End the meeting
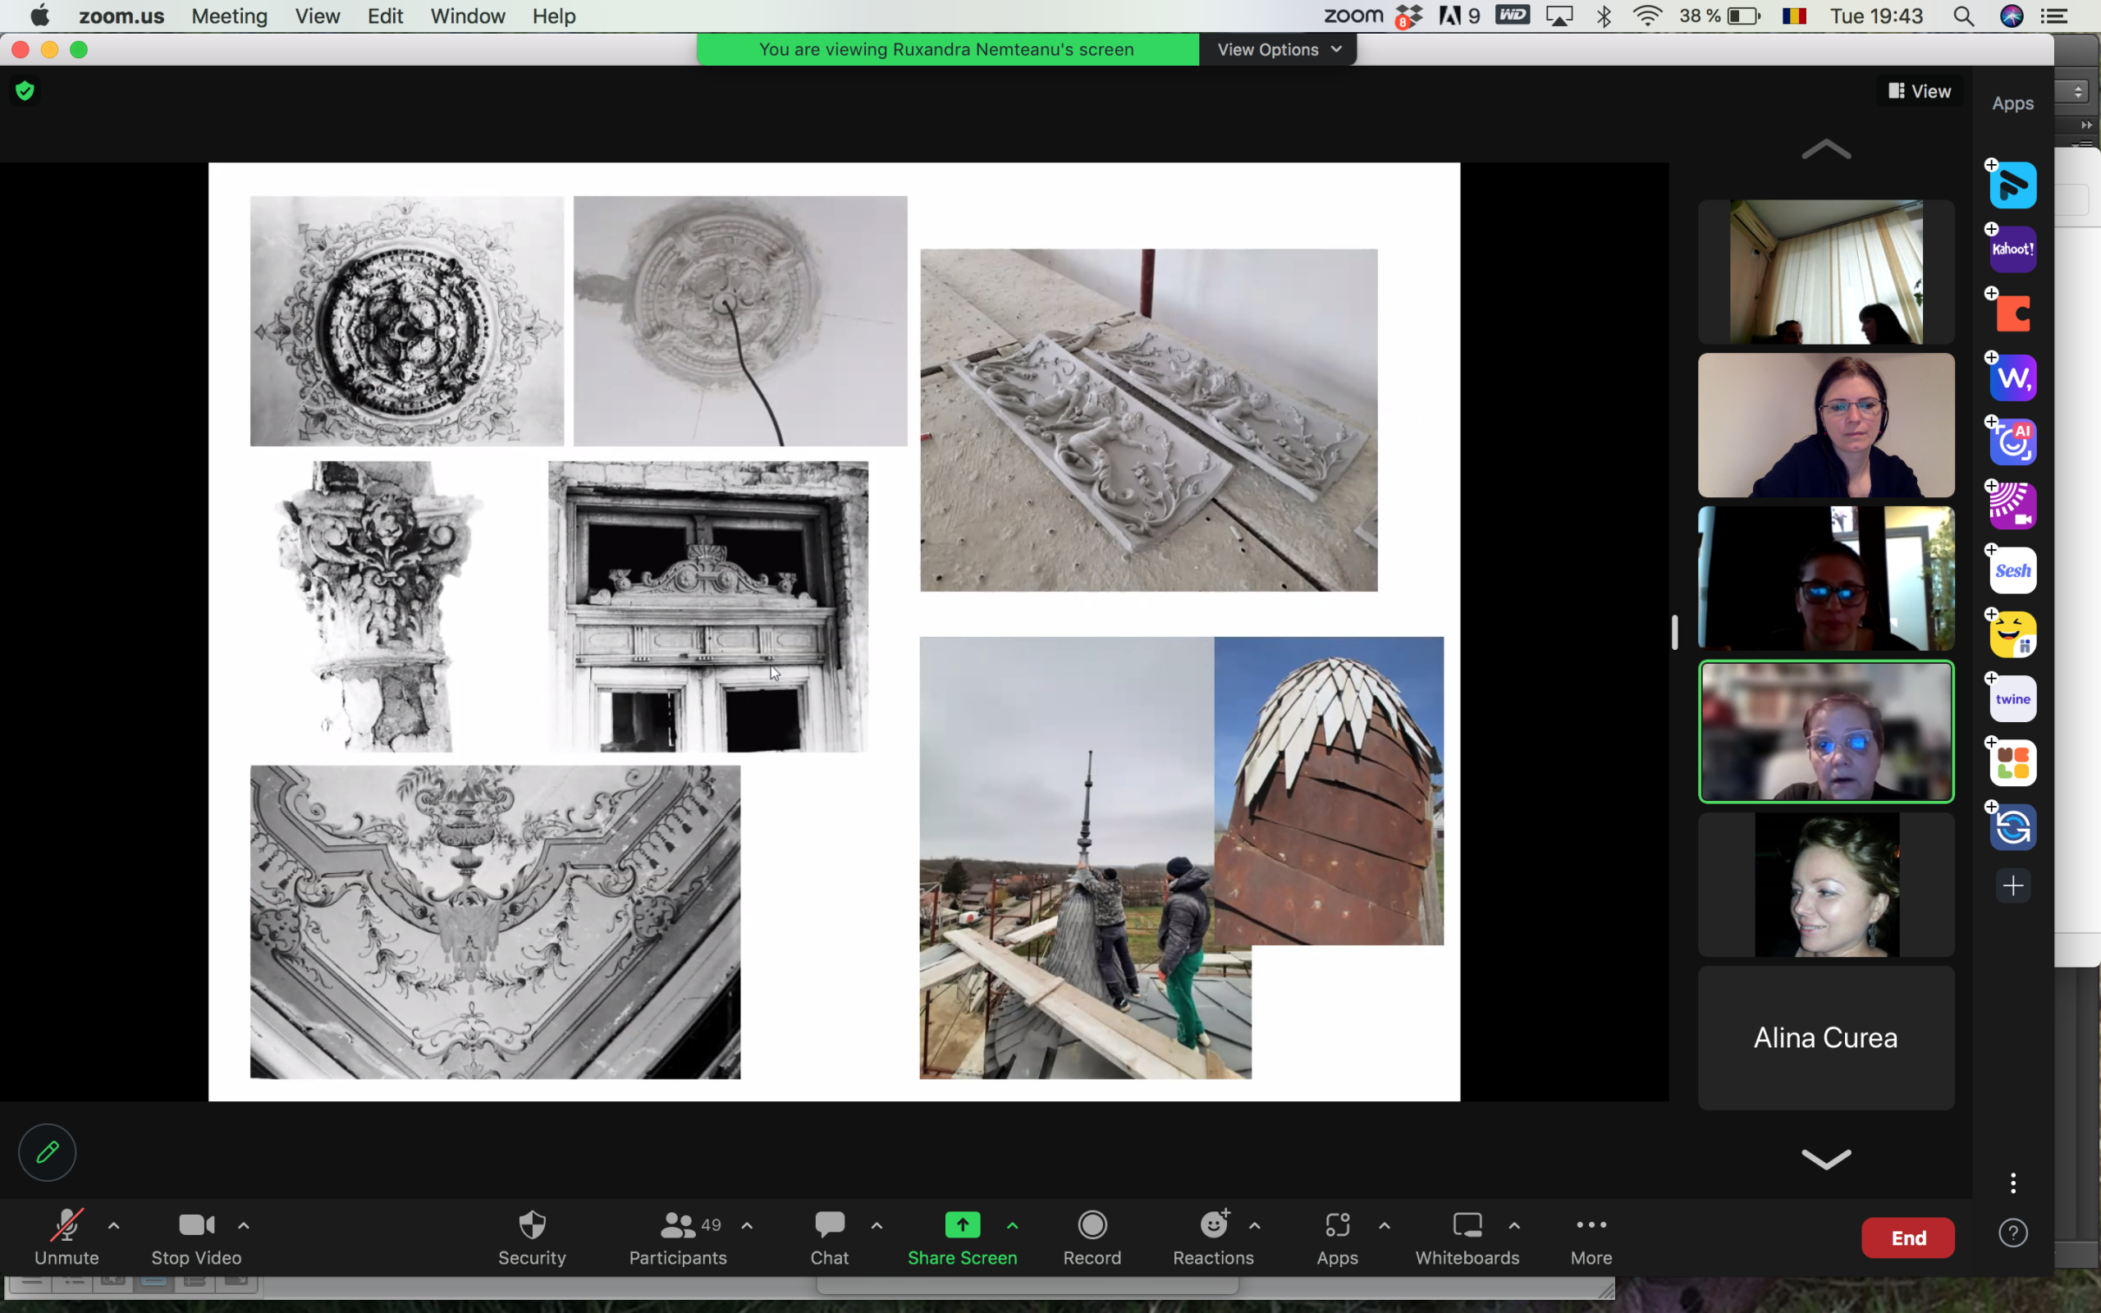This screenshot has width=2101, height=1313. 1907,1237
